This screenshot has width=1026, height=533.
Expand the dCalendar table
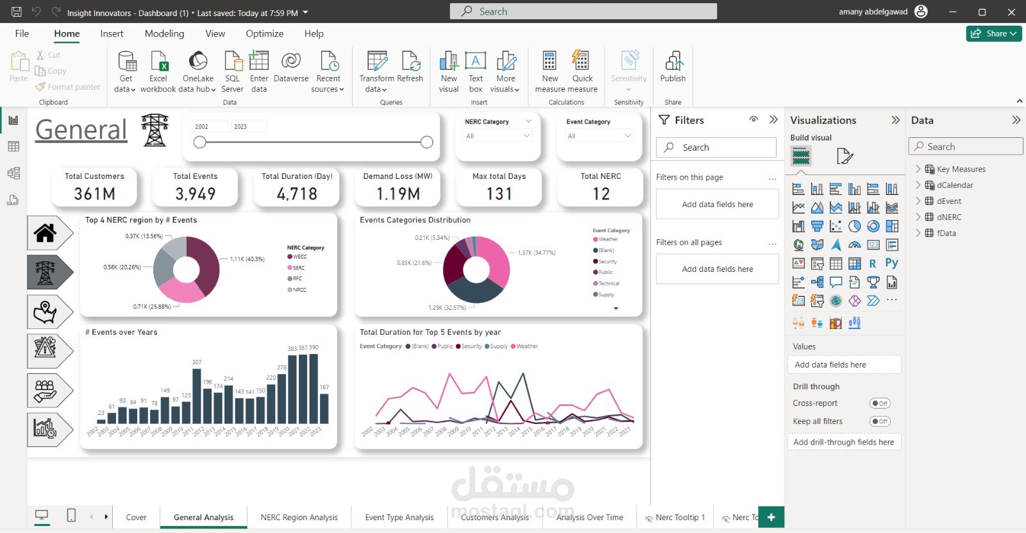(918, 185)
